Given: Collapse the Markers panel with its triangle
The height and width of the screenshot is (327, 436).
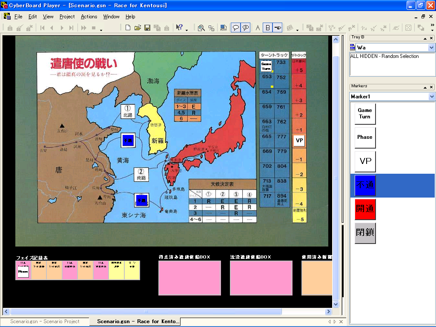Looking at the screenshot, I should [425, 87].
